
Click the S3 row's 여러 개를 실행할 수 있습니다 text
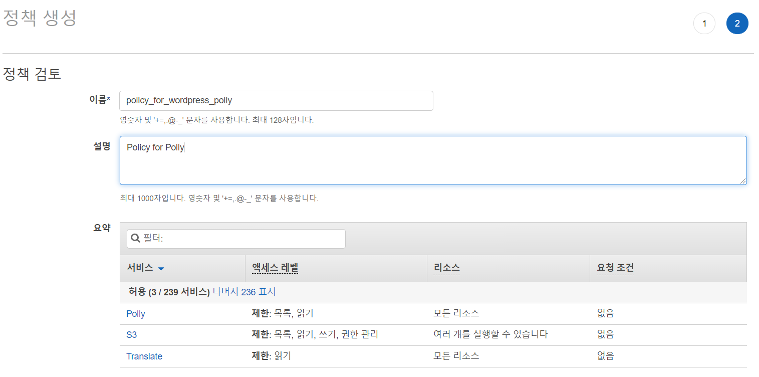[x=490, y=334]
